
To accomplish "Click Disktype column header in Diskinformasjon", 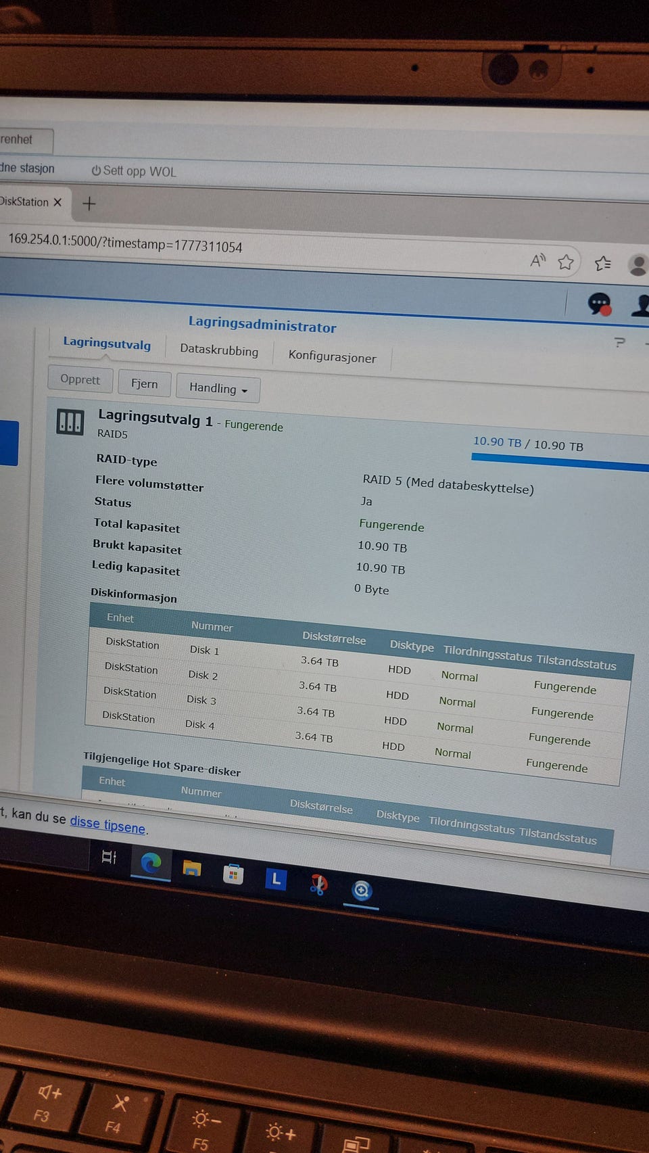I will tap(412, 646).
